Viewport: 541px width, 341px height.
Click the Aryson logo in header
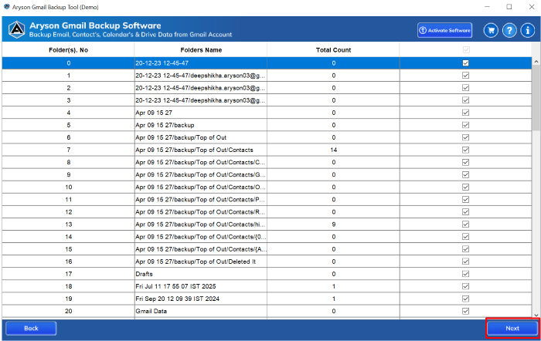pos(15,30)
